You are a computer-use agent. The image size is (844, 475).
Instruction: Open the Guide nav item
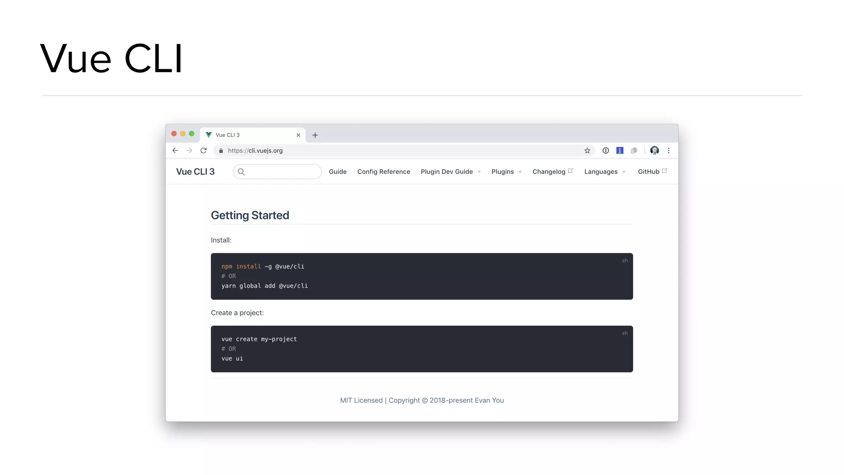(338, 172)
